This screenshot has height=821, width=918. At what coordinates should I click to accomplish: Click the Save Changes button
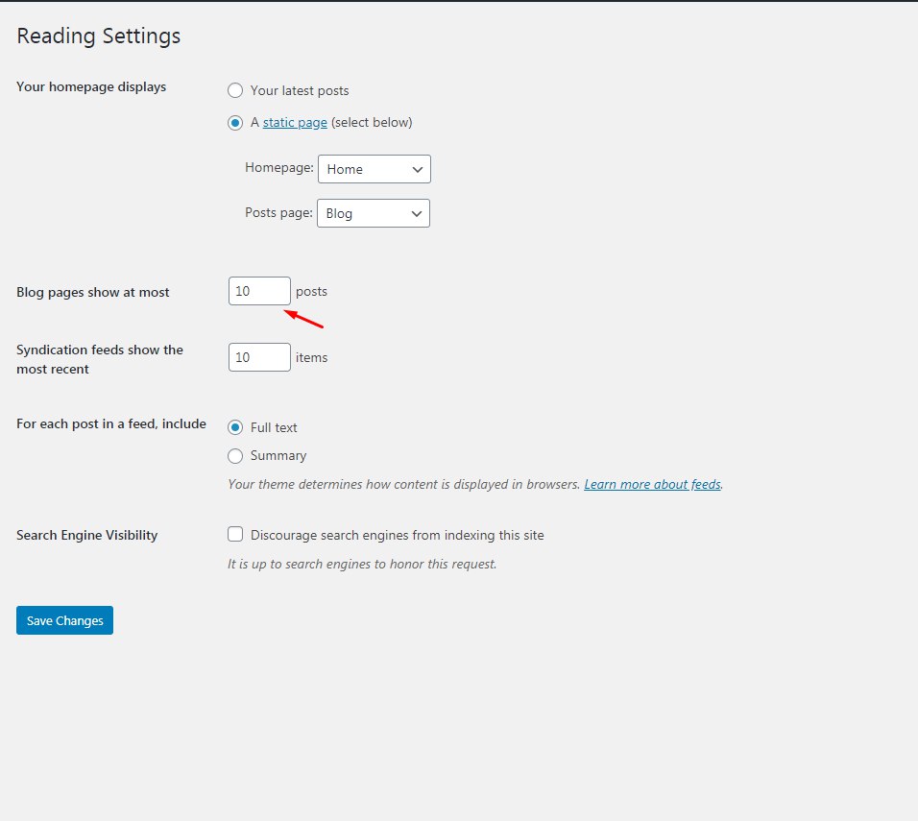coord(64,620)
